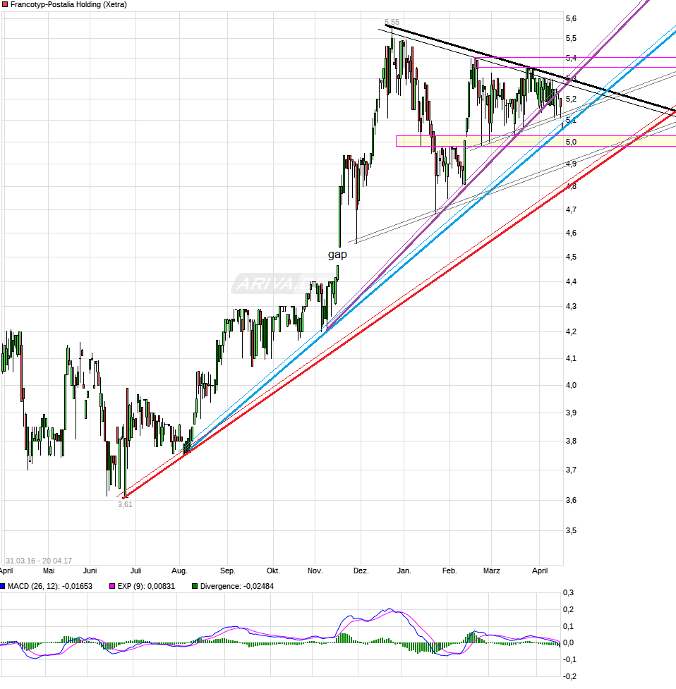This screenshot has height=689, width=676.
Task: Click the magenta EXP legend square
Action: (112, 586)
